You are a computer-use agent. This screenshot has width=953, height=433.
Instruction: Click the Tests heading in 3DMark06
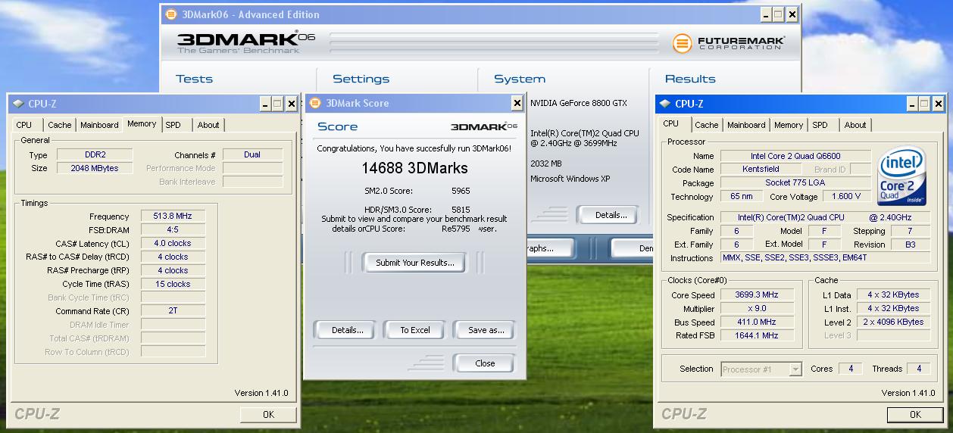[195, 79]
